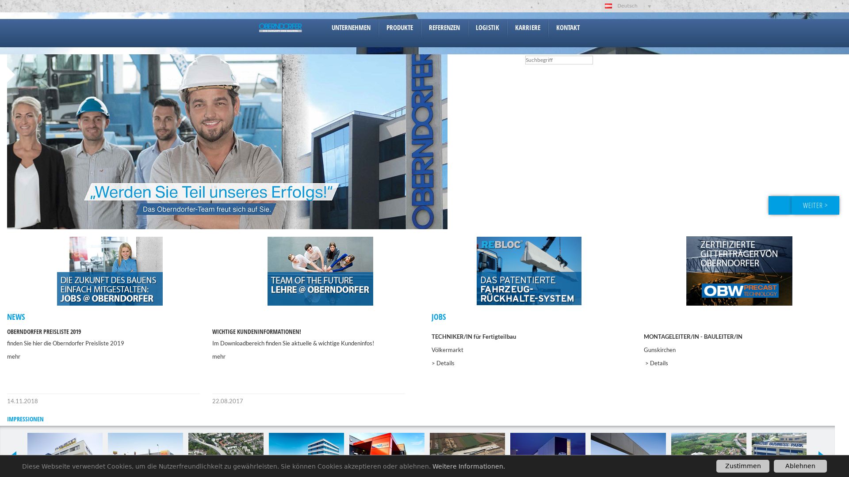Screen dimensions: 849x477
Task: Open red and orange building thumbnail
Action: click(387, 444)
